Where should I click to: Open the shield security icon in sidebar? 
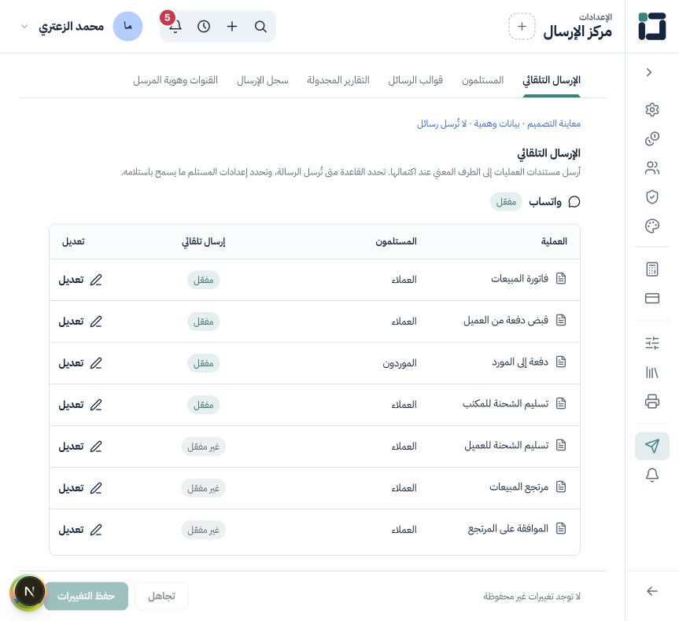coord(651,197)
